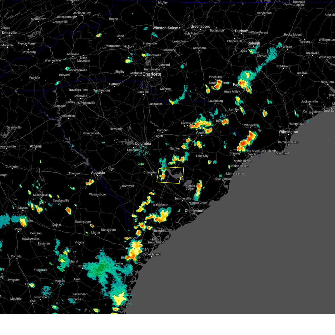Select the Augusta map label

98,173
